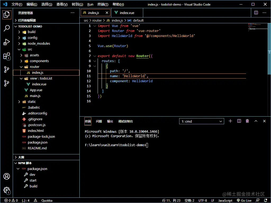Maximize the terminal panel with up chevron
The height and width of the screenshot is (203, 271).
tap(256, 121)
